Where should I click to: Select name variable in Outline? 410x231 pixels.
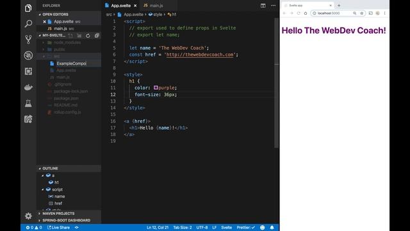coord(60,196)
